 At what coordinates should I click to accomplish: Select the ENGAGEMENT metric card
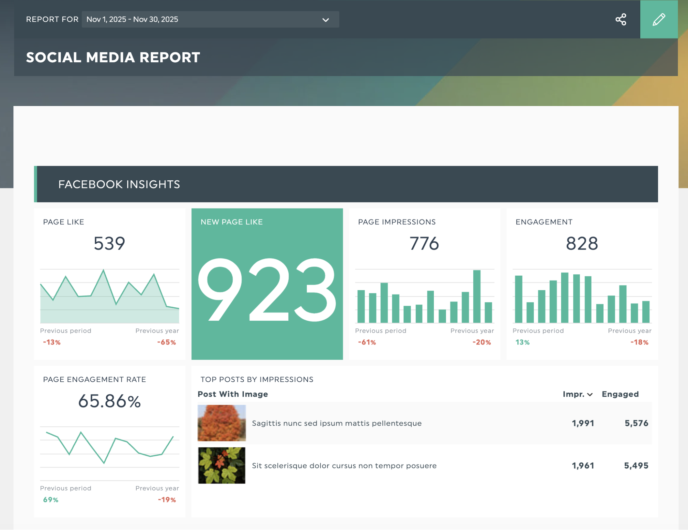pos(582,282)
